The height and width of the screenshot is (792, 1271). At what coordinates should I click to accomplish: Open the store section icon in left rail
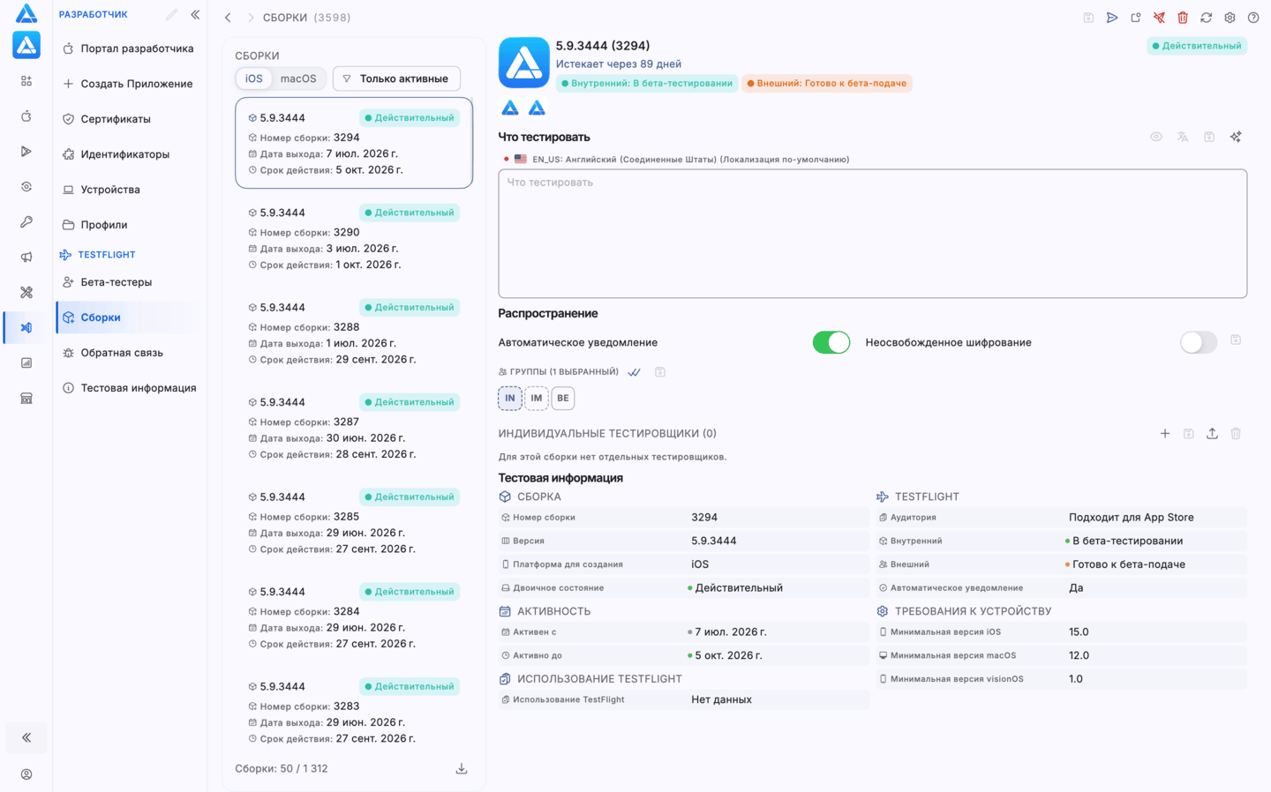(x=26, y=399)
